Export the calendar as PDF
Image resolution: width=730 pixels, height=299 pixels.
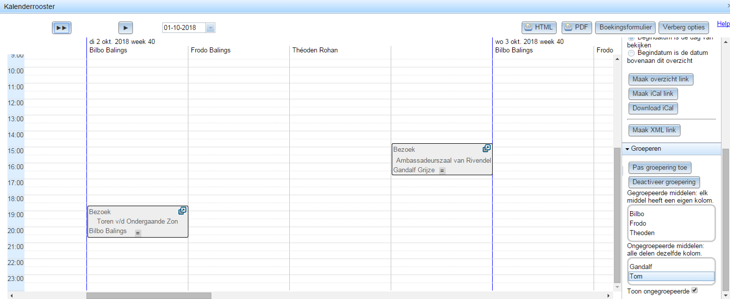coord(577,27)
